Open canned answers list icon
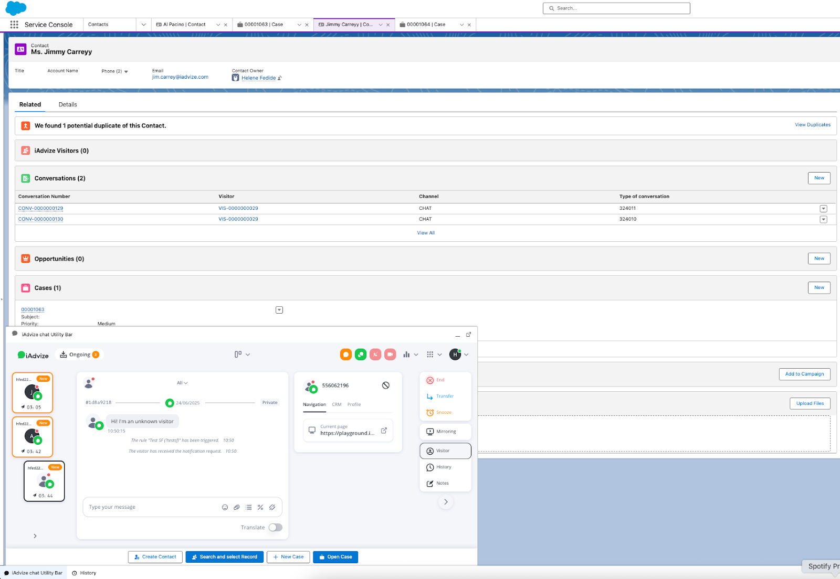This screenshot has width=840, height=579. click(248, 507)
